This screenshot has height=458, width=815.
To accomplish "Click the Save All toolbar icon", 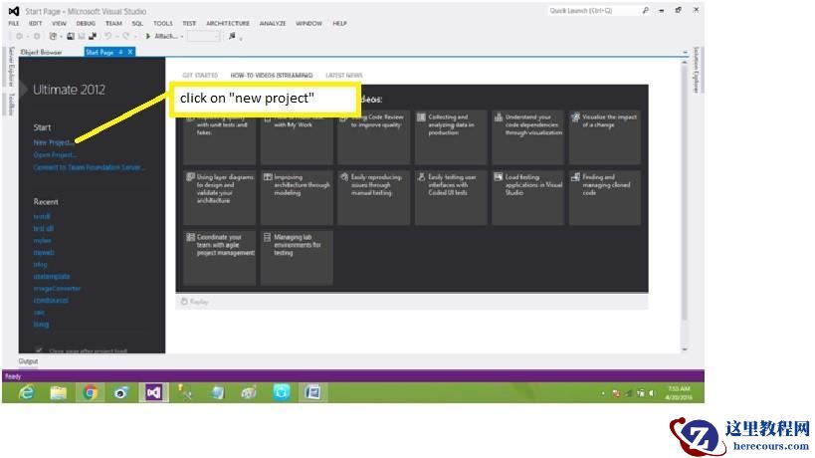I will click(93, 37).
